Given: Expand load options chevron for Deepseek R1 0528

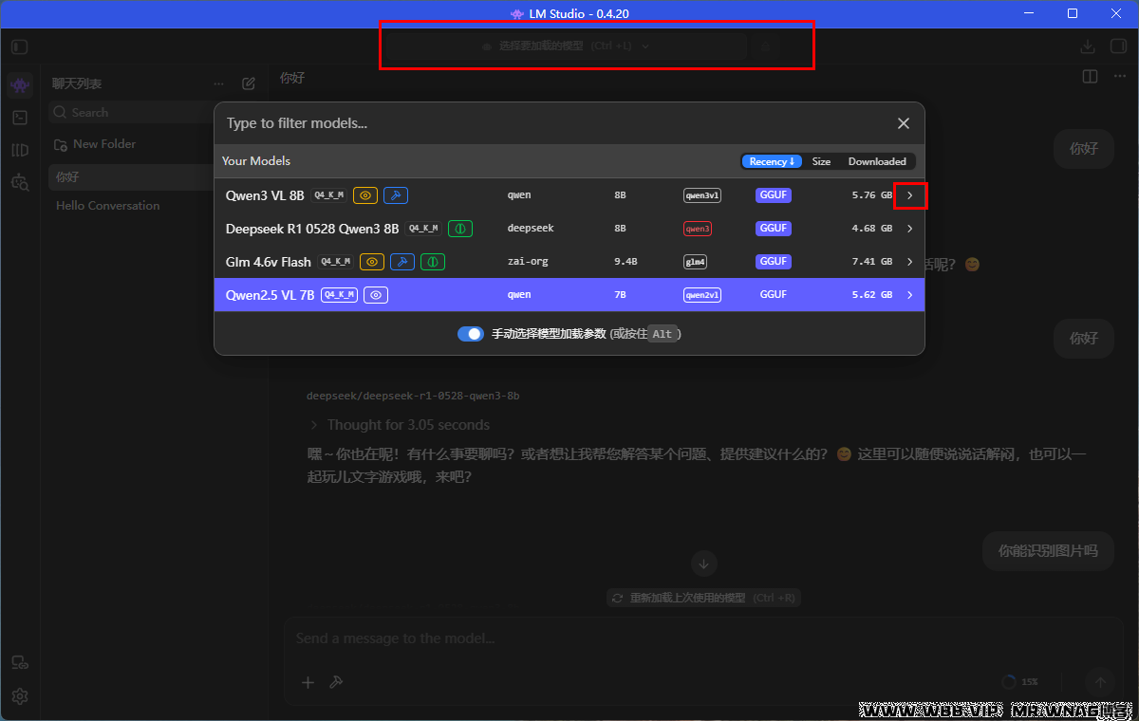Looking at the screenshot, I should point(910,229).
